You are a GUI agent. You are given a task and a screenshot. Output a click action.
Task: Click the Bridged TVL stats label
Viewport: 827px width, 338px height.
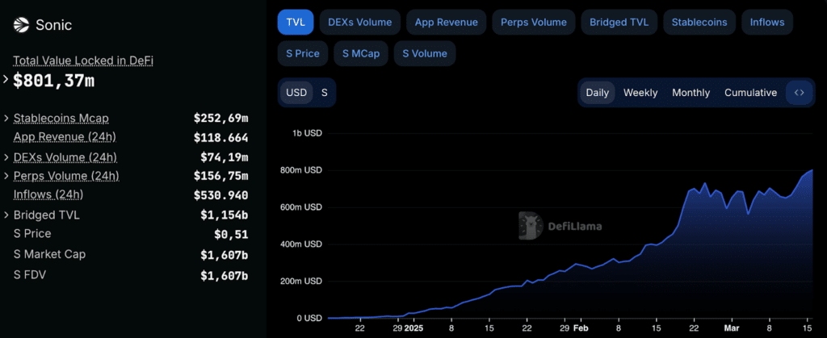point(46,215)
